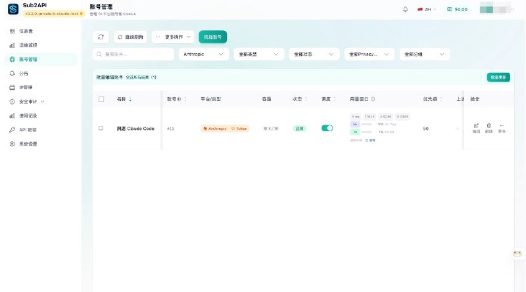526x292 pixels.
Task: Open the 全部分组 filter dropdown
Action: (x=425, y=54)
